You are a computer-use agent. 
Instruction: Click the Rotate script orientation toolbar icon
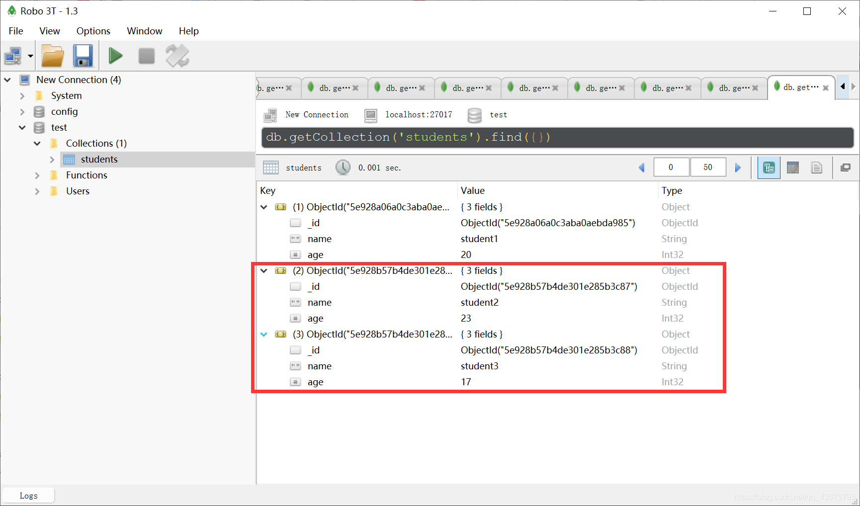(177, 56)
